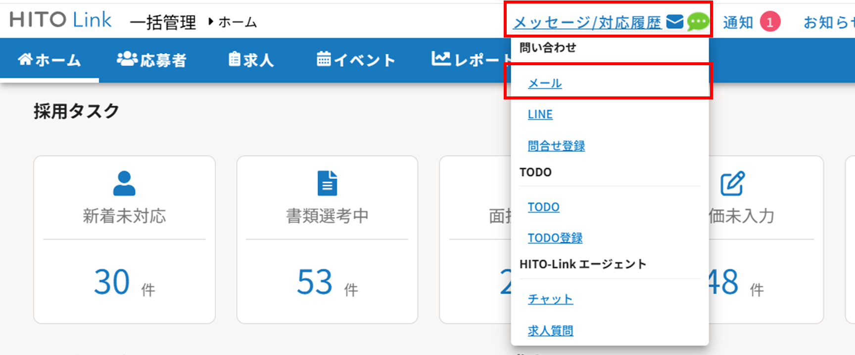Click the document icon on 書類選考中 card
855x355 pixels.
coord(327,183)
